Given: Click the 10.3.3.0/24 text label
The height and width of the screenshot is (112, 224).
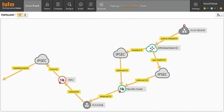Looking at the screenshot, I should [98, 105].
